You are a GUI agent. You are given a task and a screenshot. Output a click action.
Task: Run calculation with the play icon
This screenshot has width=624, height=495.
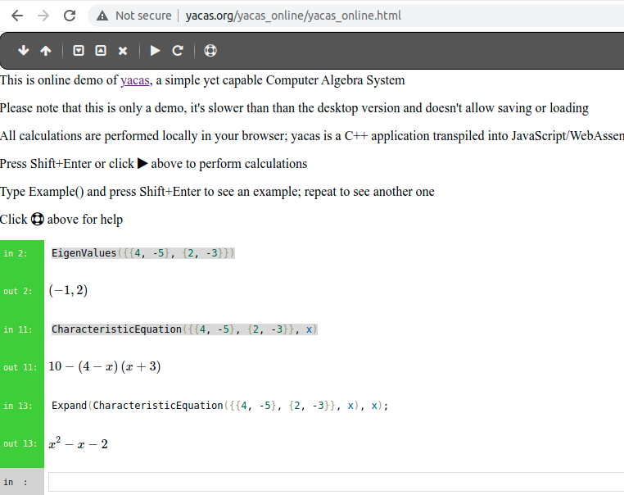[x=155, y=51]
